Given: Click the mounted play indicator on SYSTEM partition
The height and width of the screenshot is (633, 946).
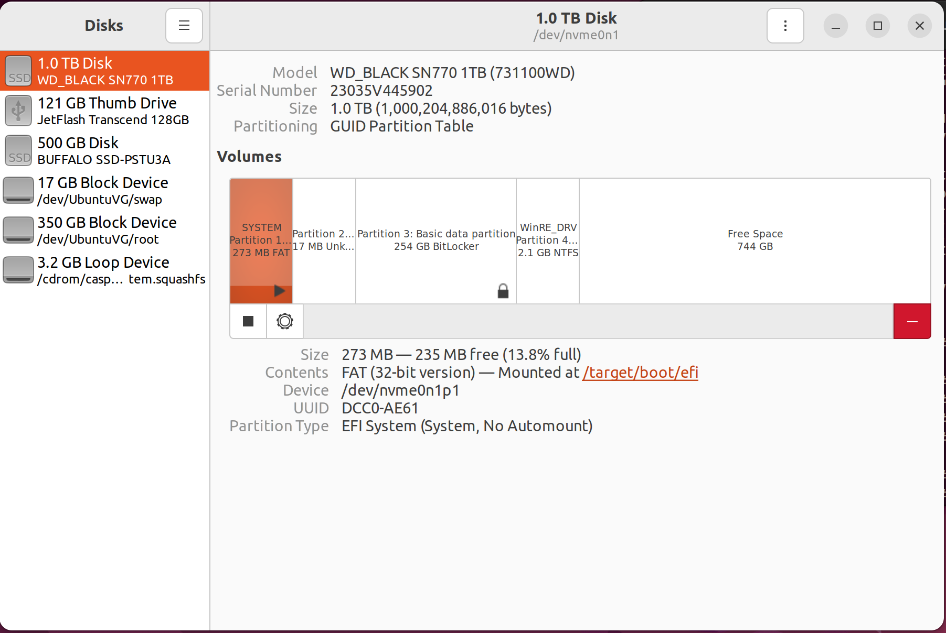Looking at the screenshot, I should click(x=280, y=291).
